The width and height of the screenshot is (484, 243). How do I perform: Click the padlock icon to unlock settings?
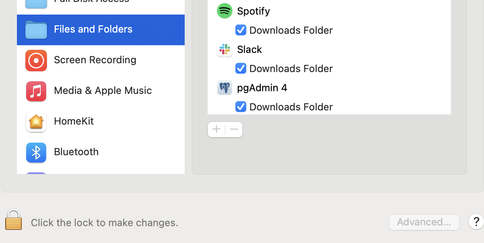point(13,220)
